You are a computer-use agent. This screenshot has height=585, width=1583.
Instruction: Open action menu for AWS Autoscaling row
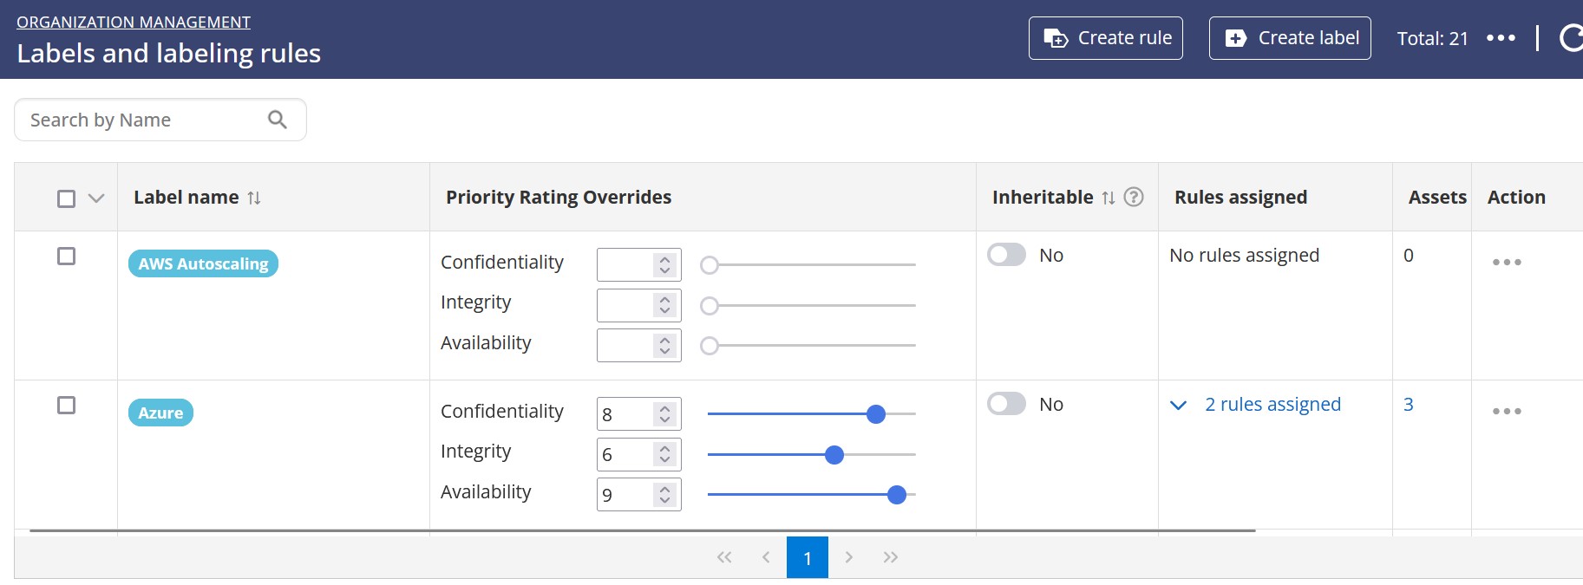click(1506, 262)
